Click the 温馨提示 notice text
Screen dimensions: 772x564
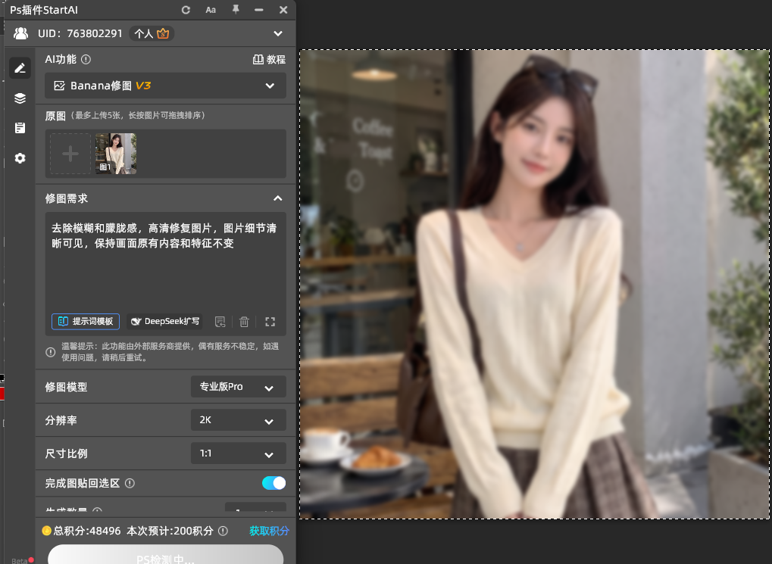[x=170, y=352]
